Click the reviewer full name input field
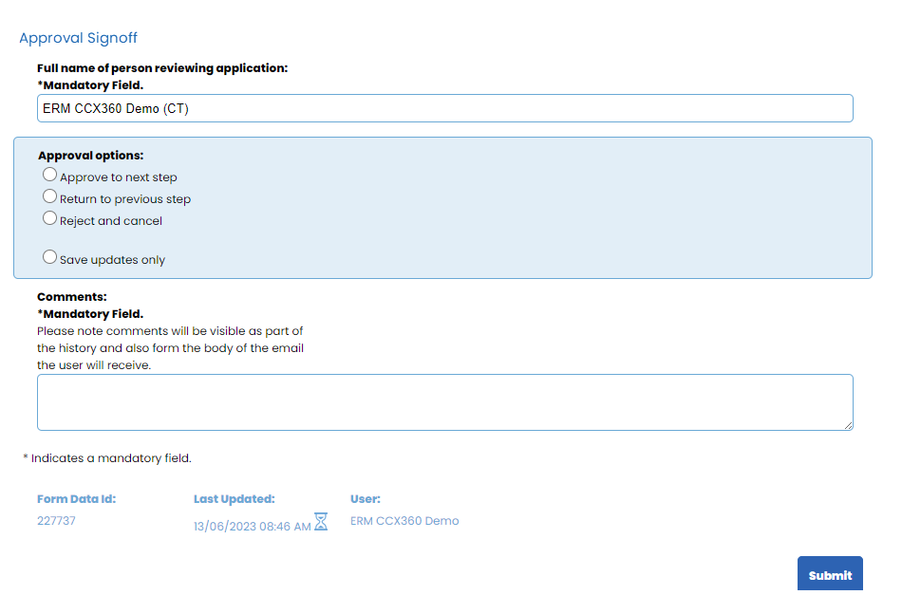Image resolution: width=902 pixels, height=595 pixels. point(444,108)
